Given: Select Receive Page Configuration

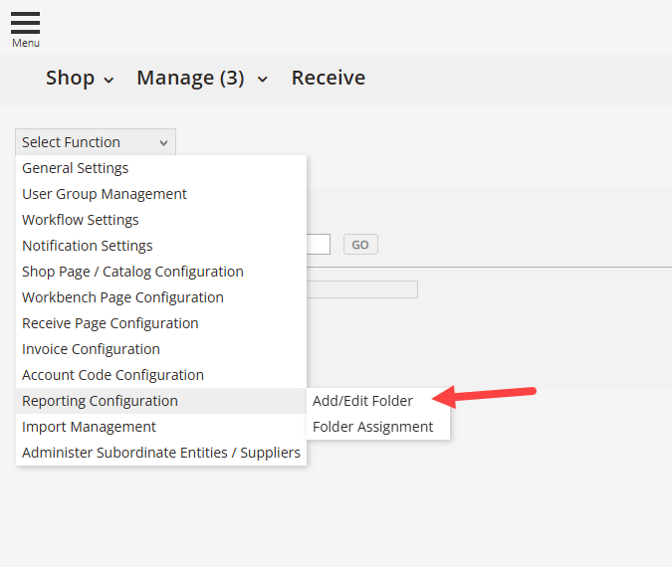Looking at the screenshot, I should [161, 323].
